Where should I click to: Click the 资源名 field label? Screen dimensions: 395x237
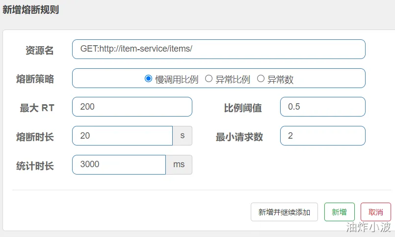(x=39, y=50)
